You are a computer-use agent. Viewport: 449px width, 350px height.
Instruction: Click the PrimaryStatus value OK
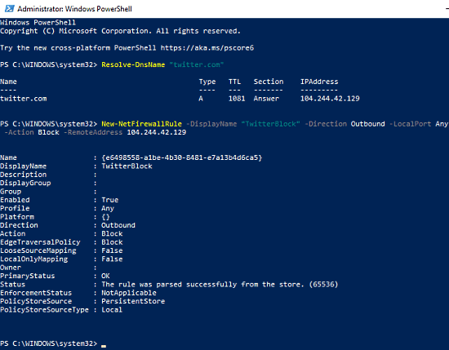[x=105, y=276]
